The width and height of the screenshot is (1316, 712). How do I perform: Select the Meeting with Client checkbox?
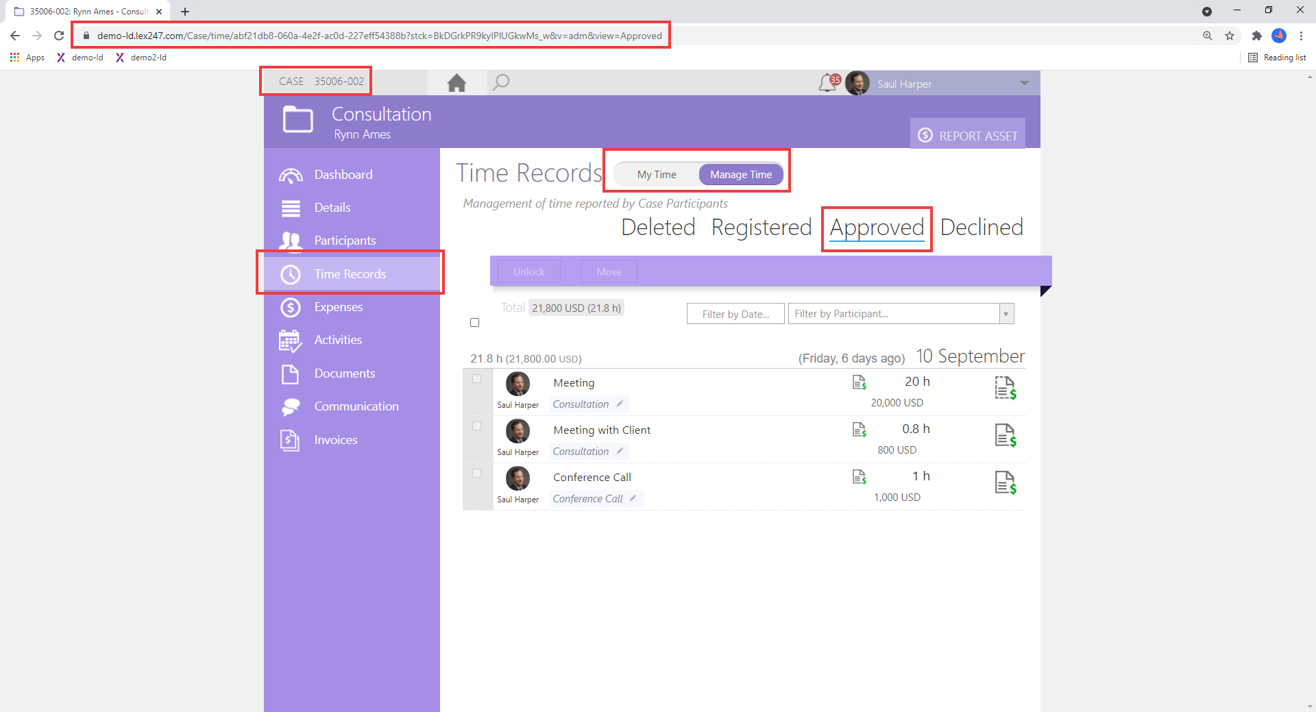(477, 426)
